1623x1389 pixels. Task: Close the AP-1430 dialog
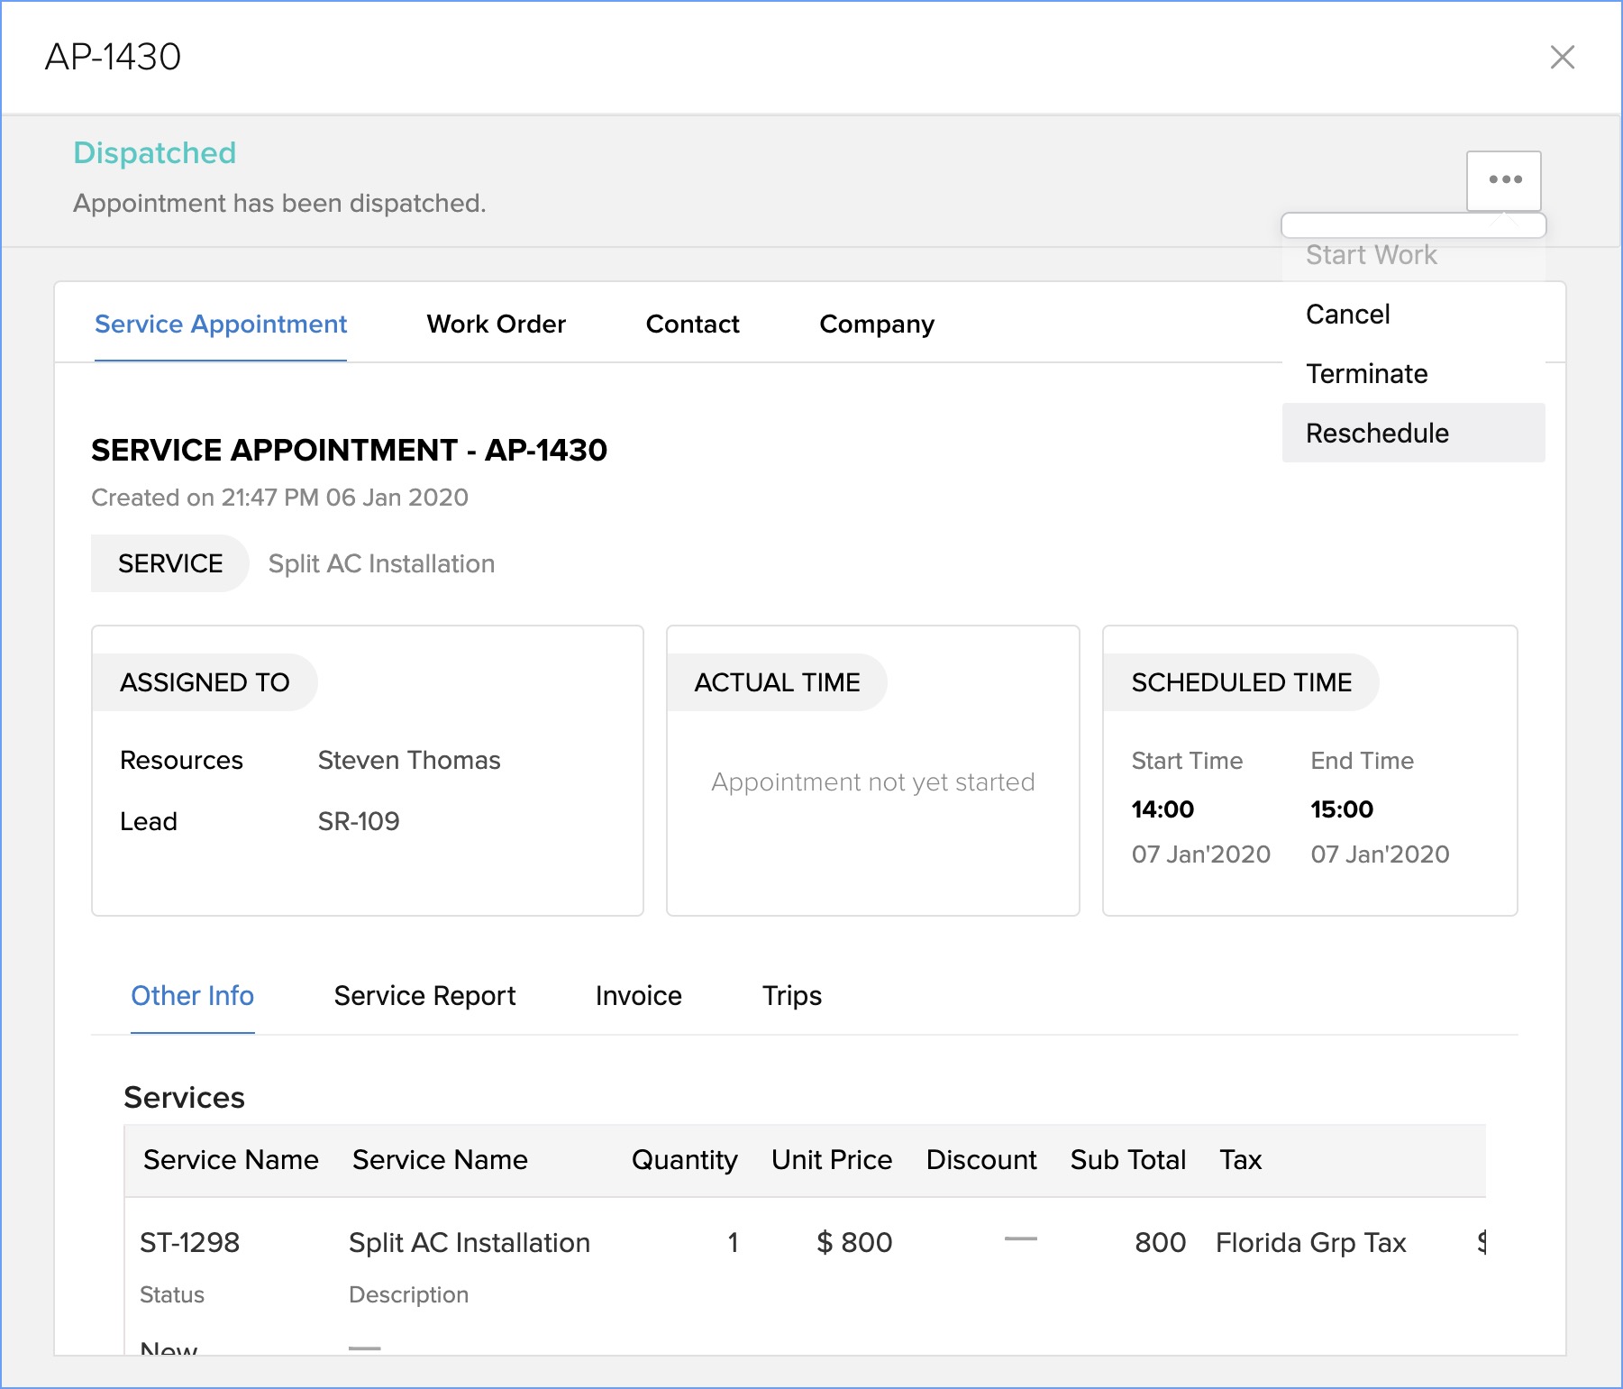(x=1562, y=58)
